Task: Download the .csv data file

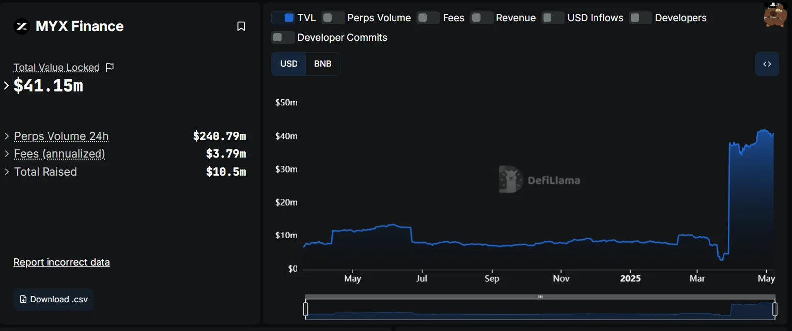Action: point(53,299)
